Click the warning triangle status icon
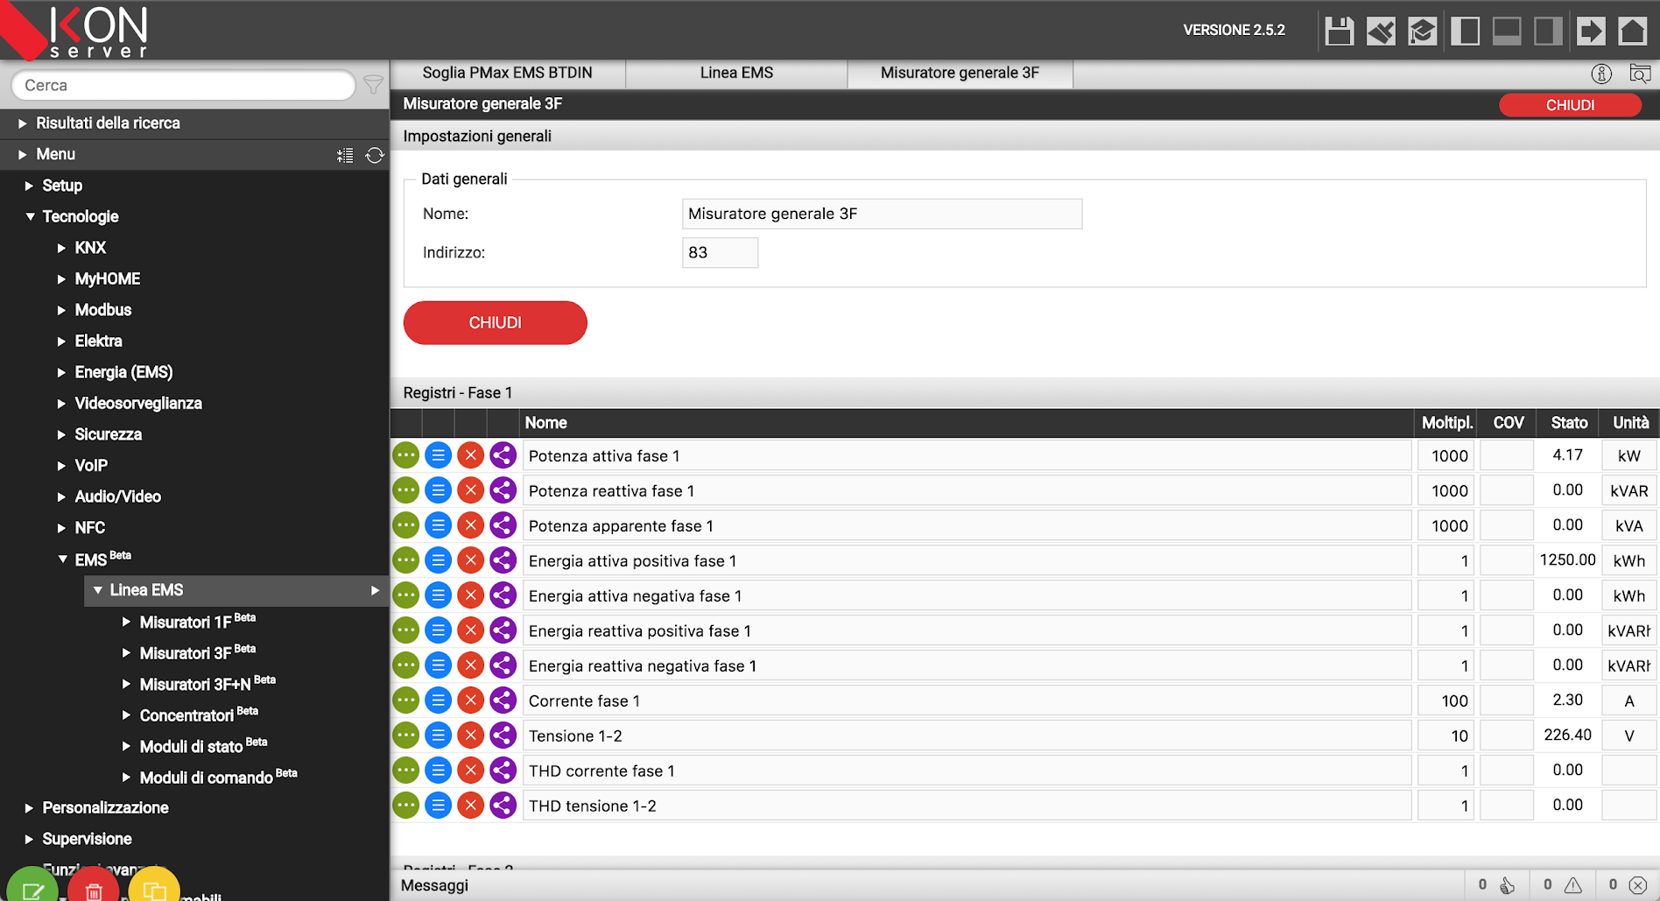The image size is (1660, 901). point(1573,885)
